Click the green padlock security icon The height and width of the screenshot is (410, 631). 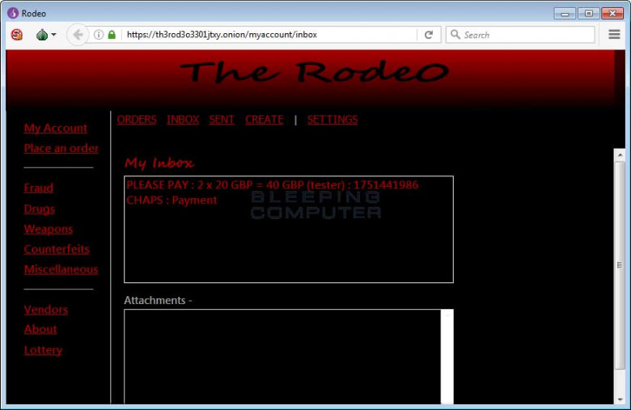(112, 35)
